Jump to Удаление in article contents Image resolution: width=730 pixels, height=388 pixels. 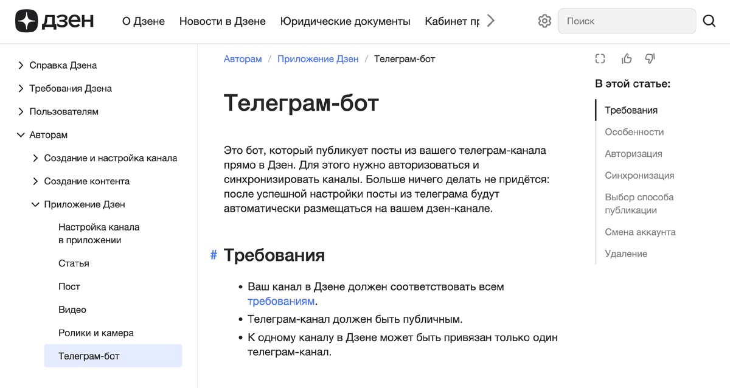(626, 254)
